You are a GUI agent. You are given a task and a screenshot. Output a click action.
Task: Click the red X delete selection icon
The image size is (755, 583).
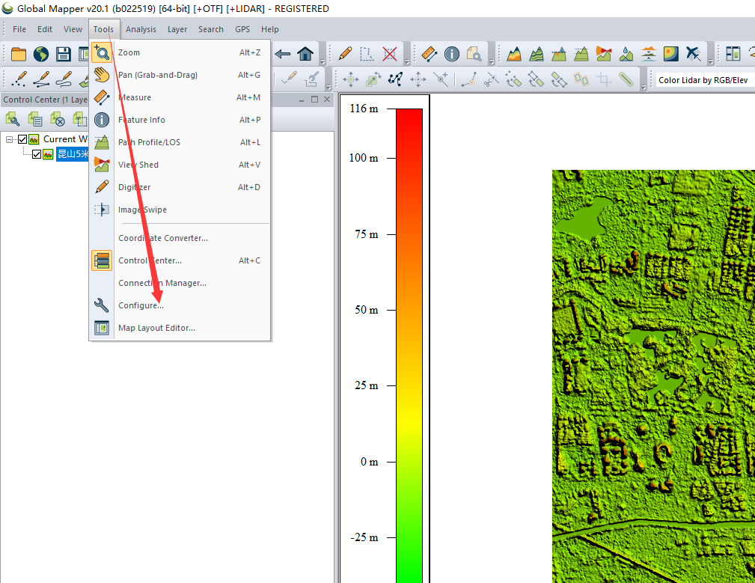click(x=390, y=54)
